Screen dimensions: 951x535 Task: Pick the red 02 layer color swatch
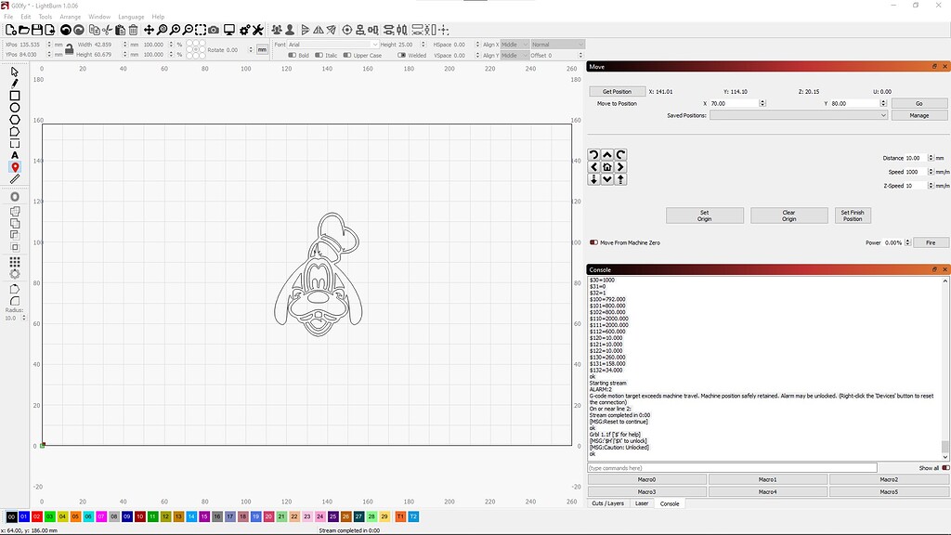pos(36,516)
